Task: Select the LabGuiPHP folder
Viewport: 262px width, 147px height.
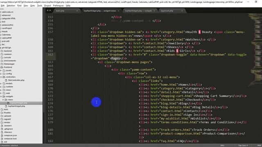Action: [x=7, y=38]
